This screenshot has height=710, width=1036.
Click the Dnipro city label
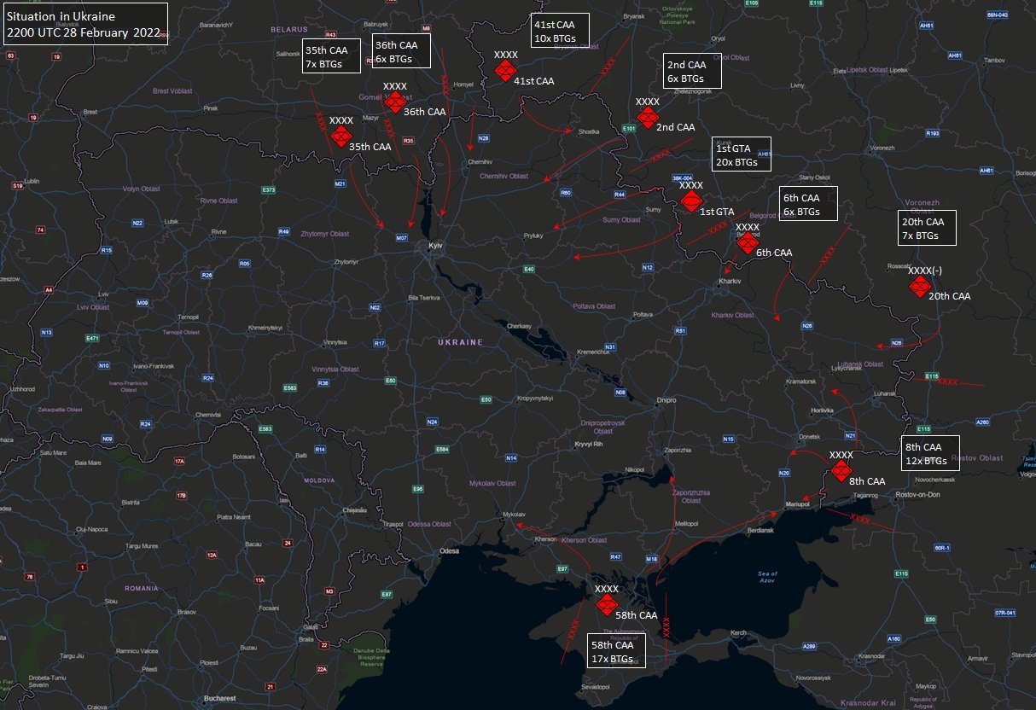click(666, 399)
